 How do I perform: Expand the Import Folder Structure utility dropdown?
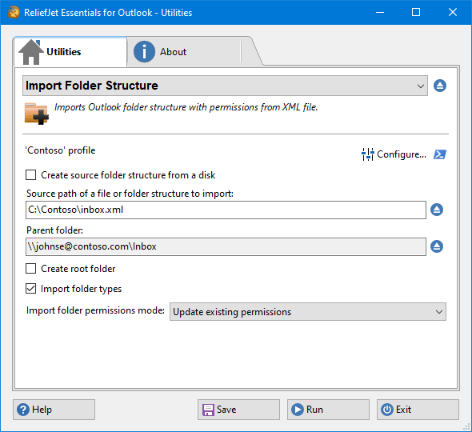tap(225, 86)
